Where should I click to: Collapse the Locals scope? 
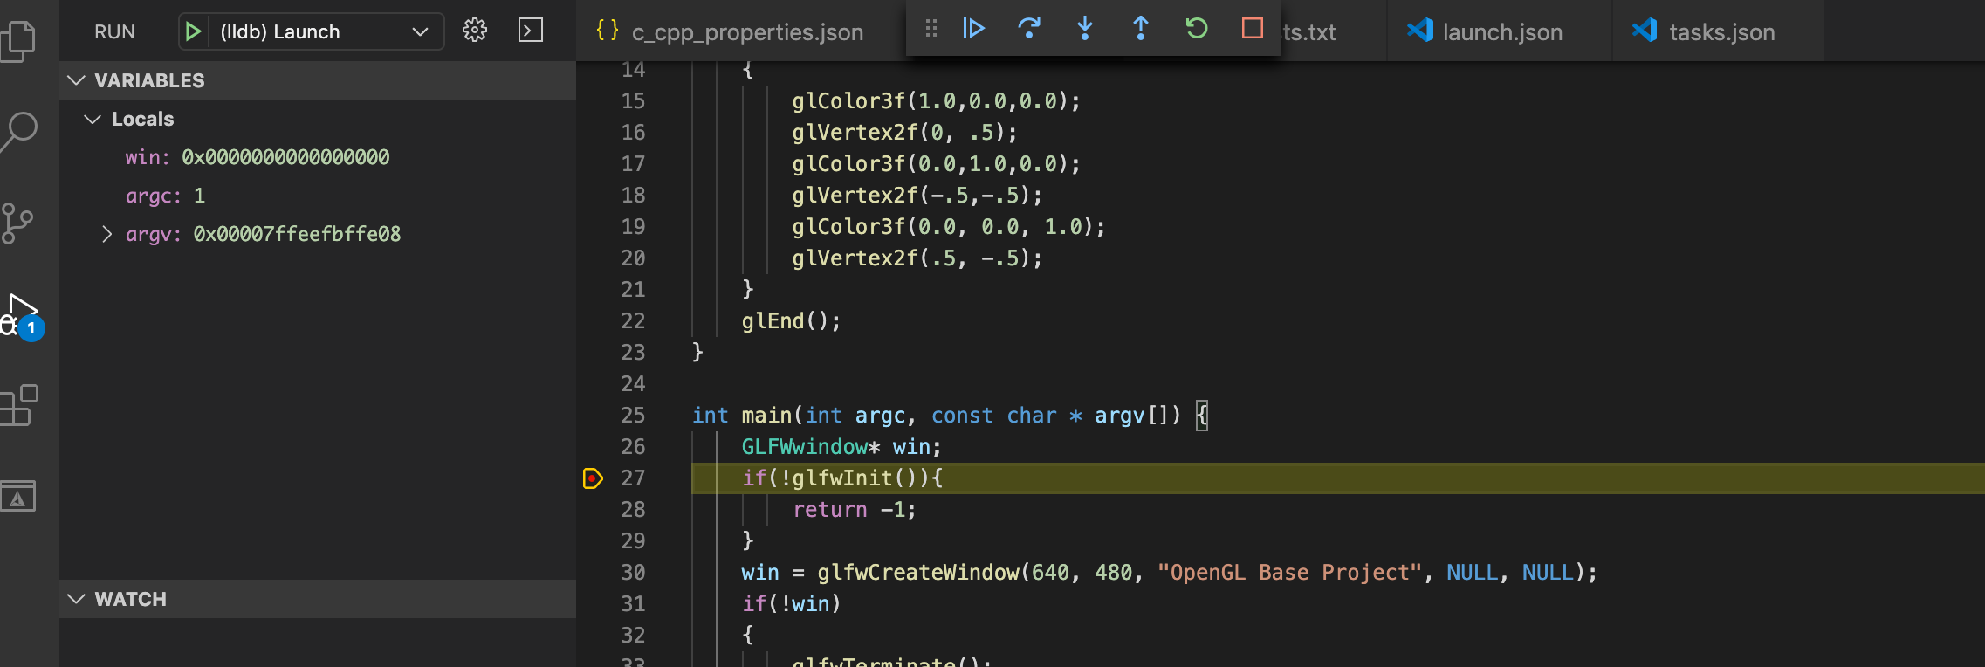coord(93,119)
